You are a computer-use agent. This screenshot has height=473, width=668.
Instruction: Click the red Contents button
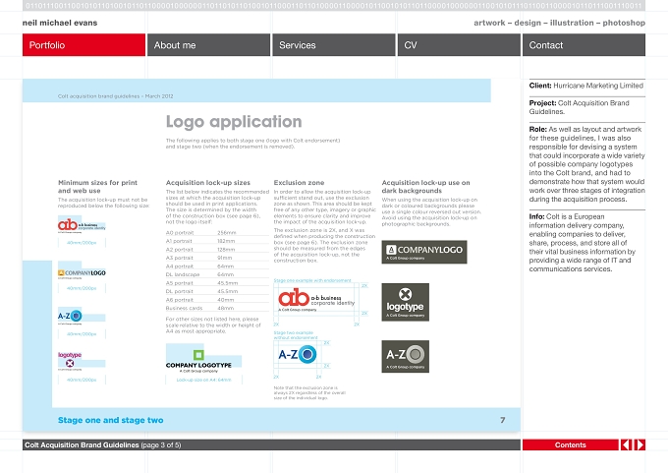570,444
